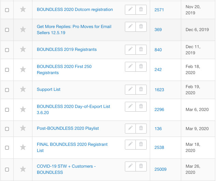Star the BOUNDLESS 2019 Registrants list

coord(23,50)
